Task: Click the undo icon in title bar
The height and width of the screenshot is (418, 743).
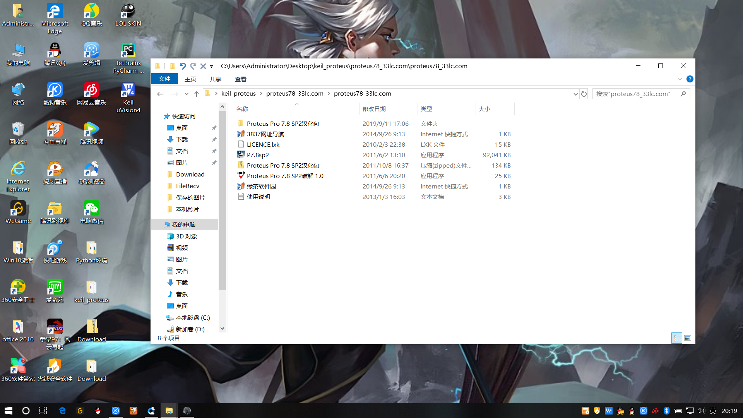Action: tap(183, 66)
